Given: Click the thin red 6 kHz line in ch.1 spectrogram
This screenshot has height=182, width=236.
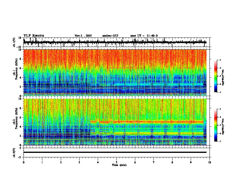Looking at the screenshot, I should (125, 68).
